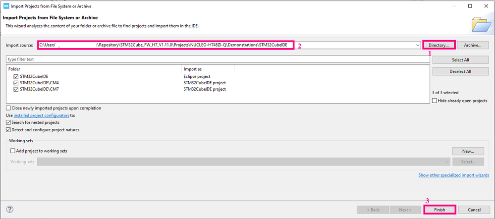Click the Directory... button
Image resolution: width=495 pixels, height=219 pixels.
[x=439, y=45]
